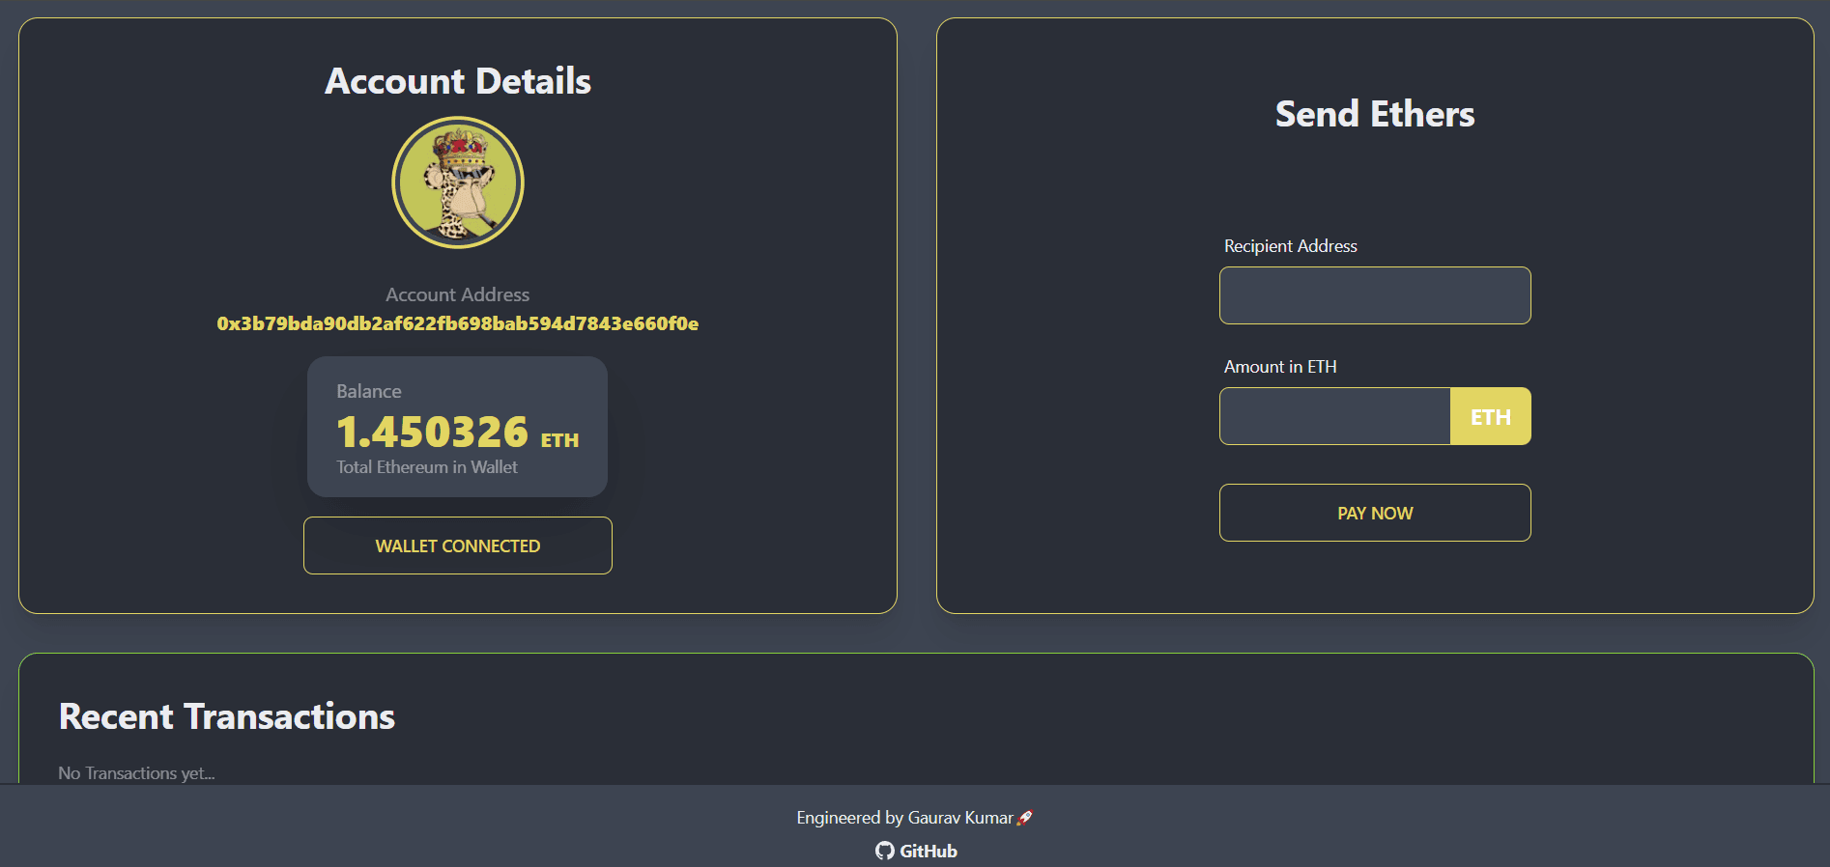This screenshot has width=1830, height=867.
Task: Click the Total Ethereum in Wallet caption
Action: [427, 467]
